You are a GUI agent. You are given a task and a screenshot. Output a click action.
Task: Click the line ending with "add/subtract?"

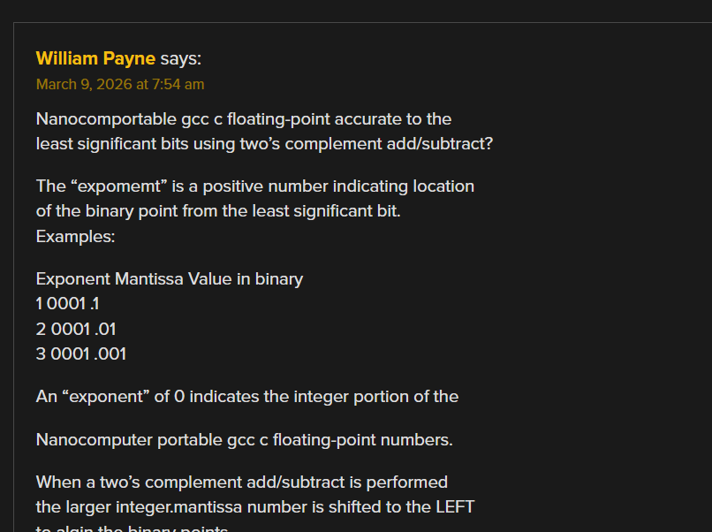tap(264, 143)
